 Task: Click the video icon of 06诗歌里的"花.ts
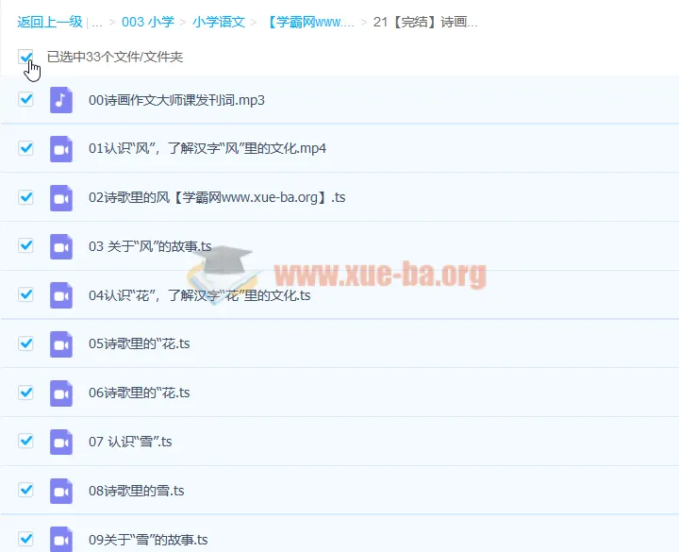pyautogui.click(x=61, y=393)
